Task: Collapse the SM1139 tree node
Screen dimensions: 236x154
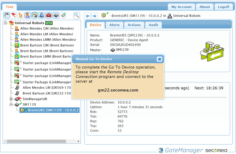Action: point(11,104)
